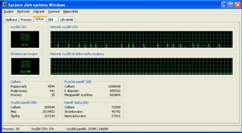The image size is (242, 133).
Task: Click the Mez label
Action: click(13, 112)
